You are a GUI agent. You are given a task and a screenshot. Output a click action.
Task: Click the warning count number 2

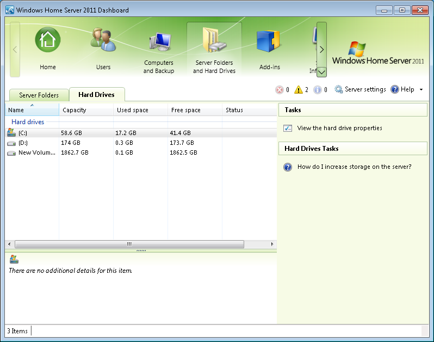(x=307, y=90)
